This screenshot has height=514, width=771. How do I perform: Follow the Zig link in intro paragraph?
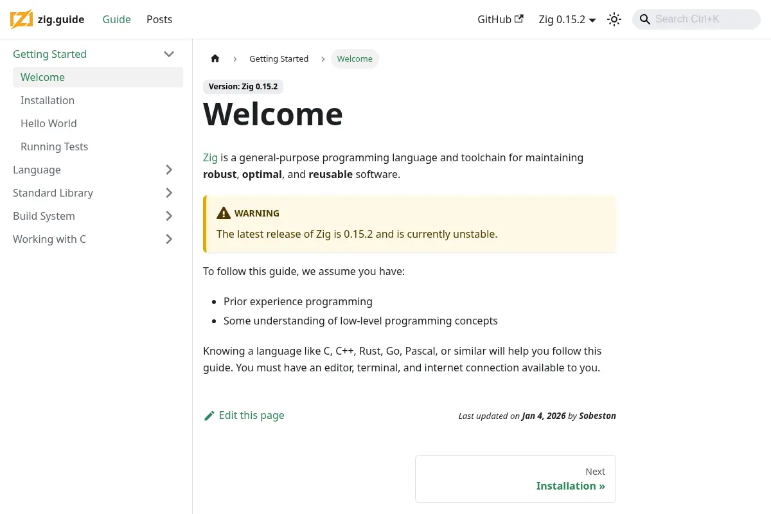coord(210,157)
